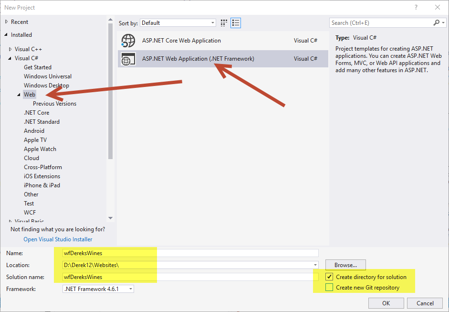
Task: Collapse the Web tree node arrow
Action: point(19,95)
